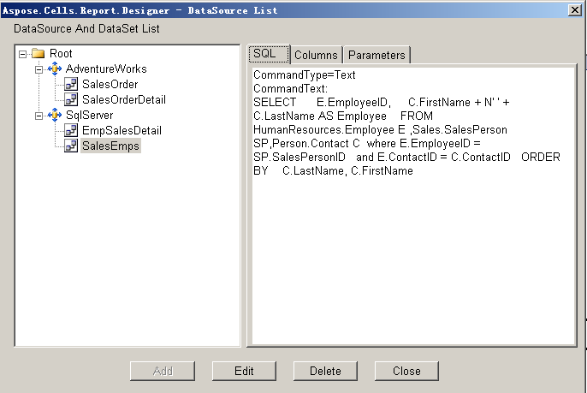
Task: Click the dialog title bar text
Action: point(139,10)
